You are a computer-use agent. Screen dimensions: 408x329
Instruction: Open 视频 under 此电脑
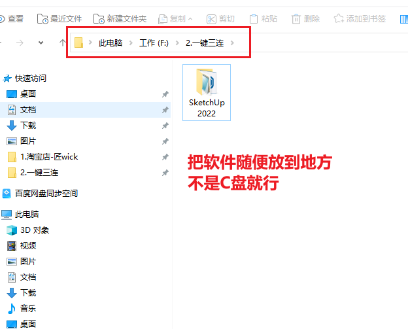(28, 246)
